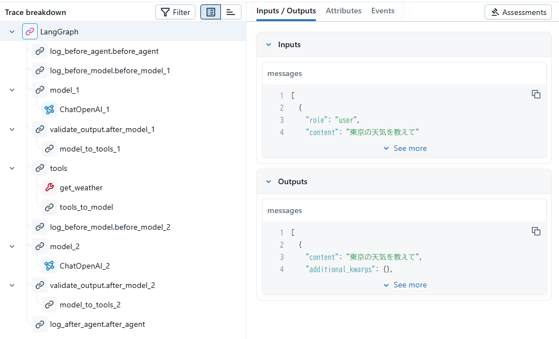
Task: Click the ChatOpenAI_1 model icon
Action: point(49,109)
